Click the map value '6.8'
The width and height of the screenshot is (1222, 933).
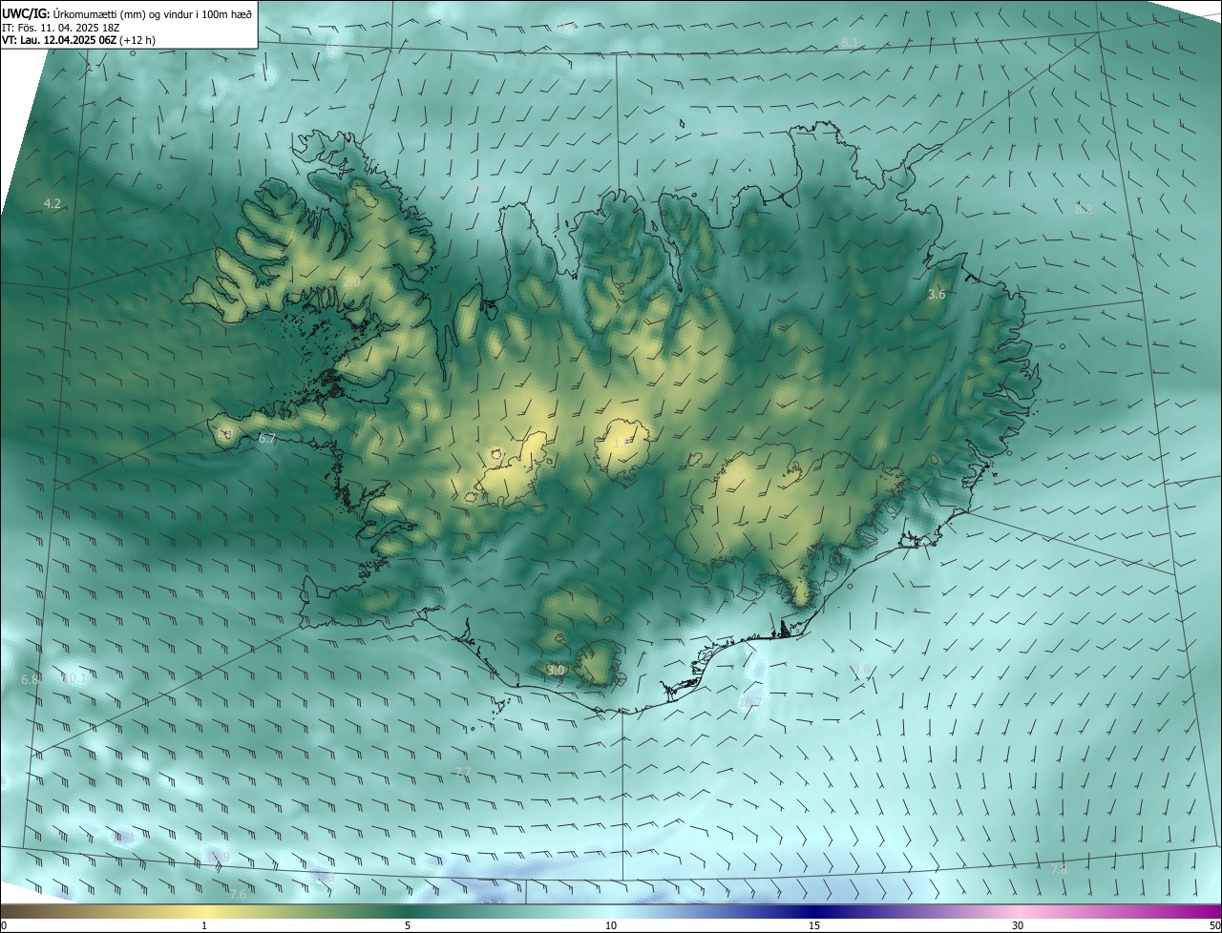click(30, 679)
